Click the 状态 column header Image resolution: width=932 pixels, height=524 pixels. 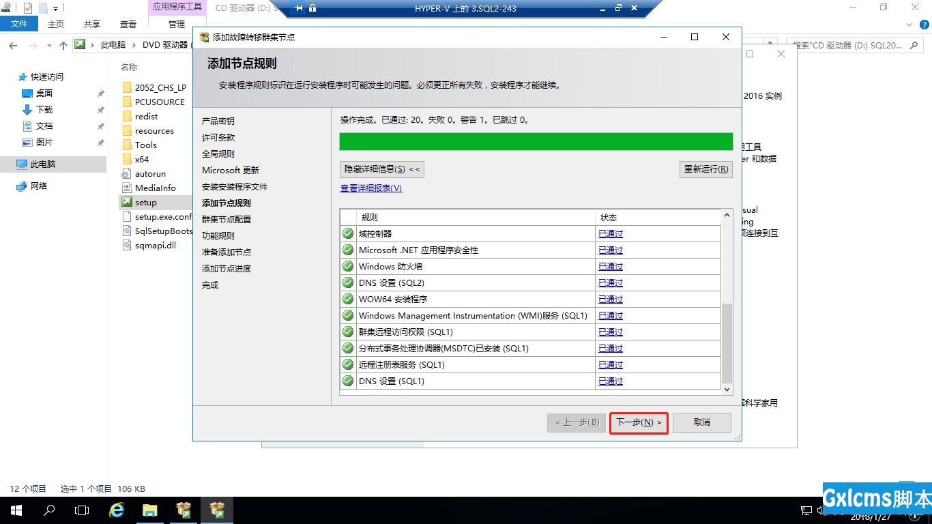[x=658, y=217]
